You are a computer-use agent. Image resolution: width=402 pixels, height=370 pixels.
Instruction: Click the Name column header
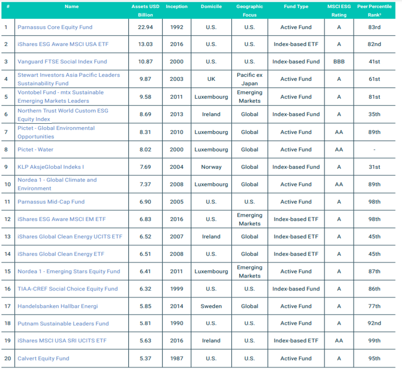pyautogui.click(x=71, y=7)
